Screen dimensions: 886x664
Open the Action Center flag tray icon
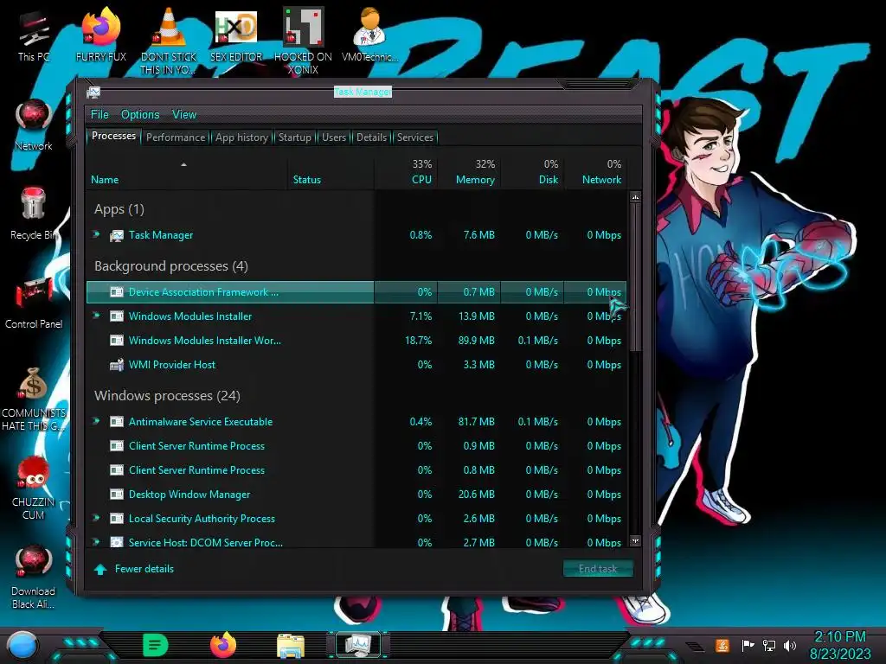[x=747, y=645]
